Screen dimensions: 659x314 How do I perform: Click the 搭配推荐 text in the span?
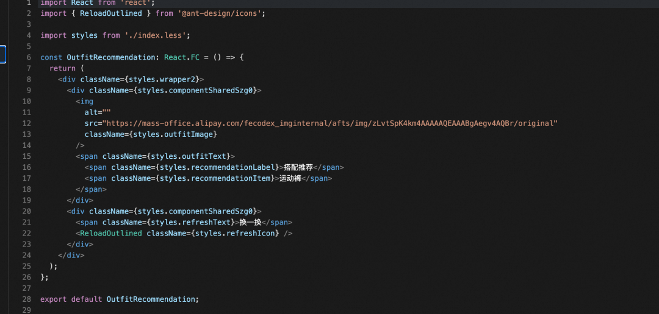[298, 167]
